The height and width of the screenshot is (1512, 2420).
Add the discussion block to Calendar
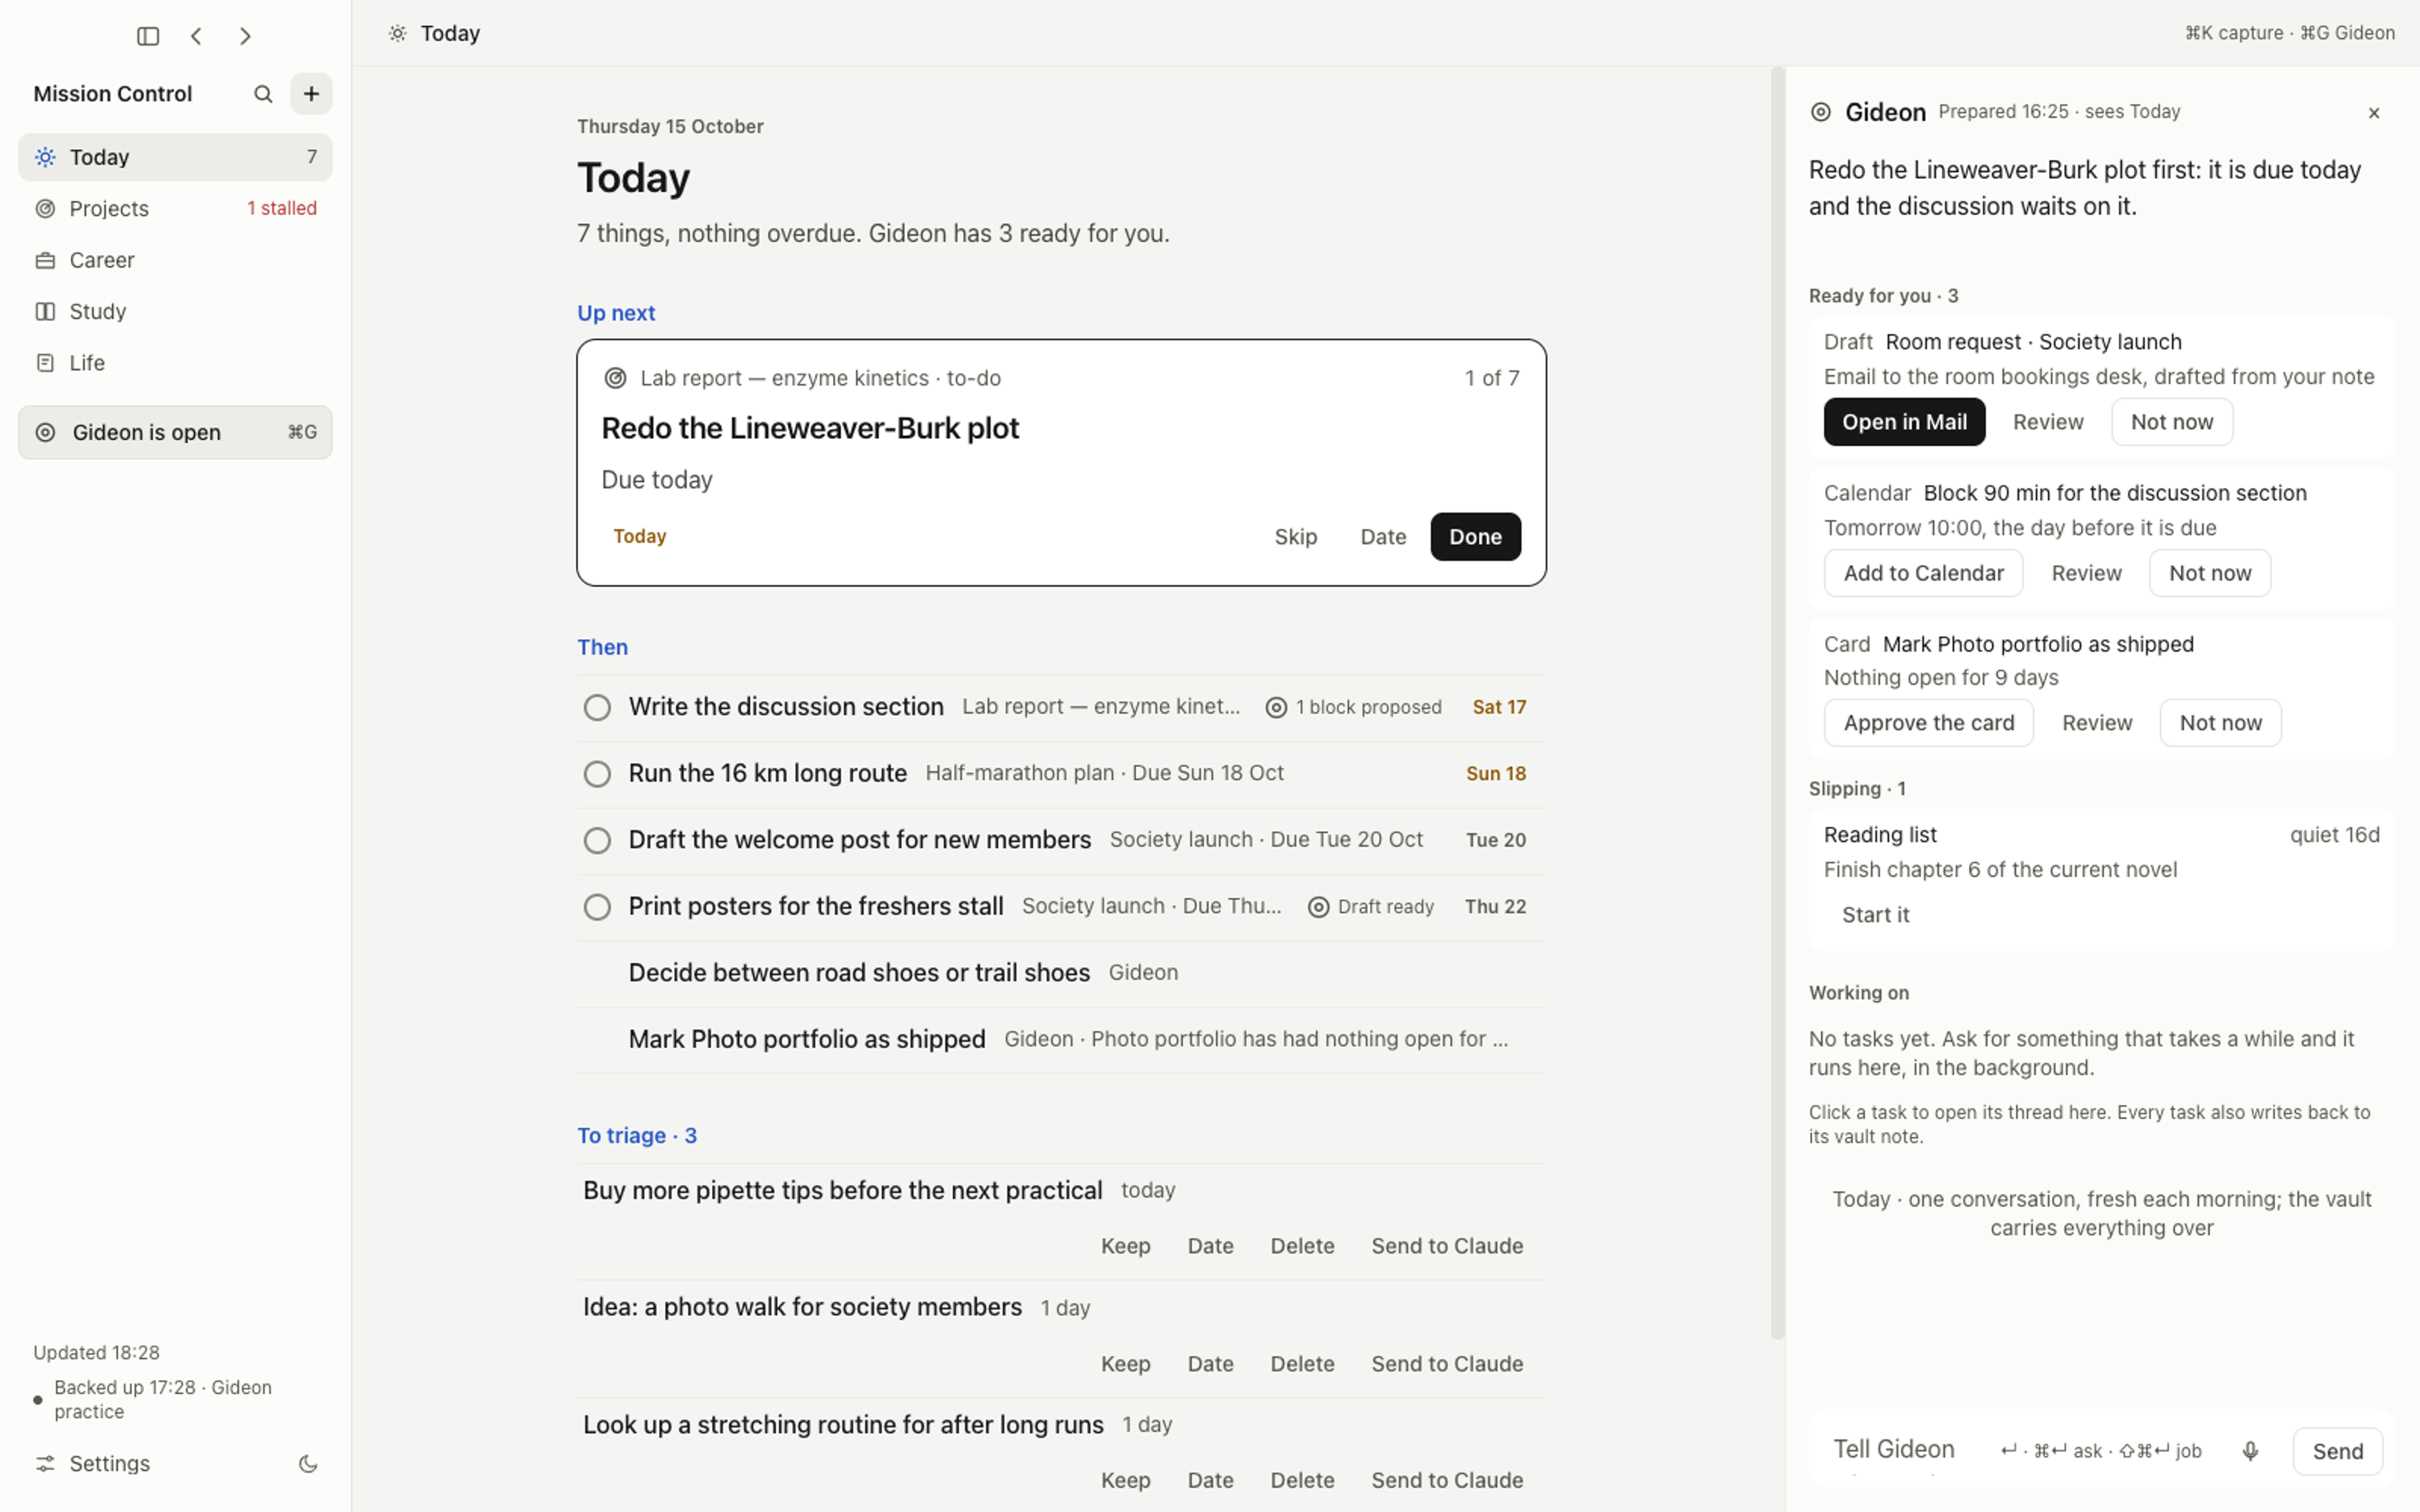1923,573
